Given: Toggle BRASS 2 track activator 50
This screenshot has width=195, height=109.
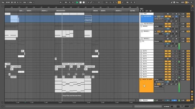Looking at the screenshot, I should 168,39.
